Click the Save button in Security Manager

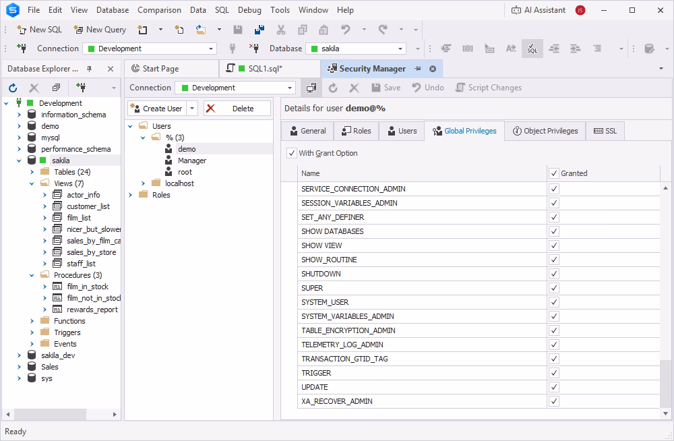pyautogui.click(x=386, y=88)
